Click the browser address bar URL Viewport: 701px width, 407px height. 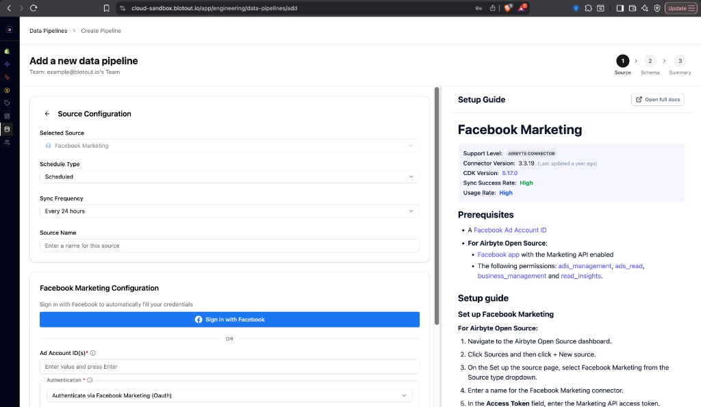[x=214, y=8]
